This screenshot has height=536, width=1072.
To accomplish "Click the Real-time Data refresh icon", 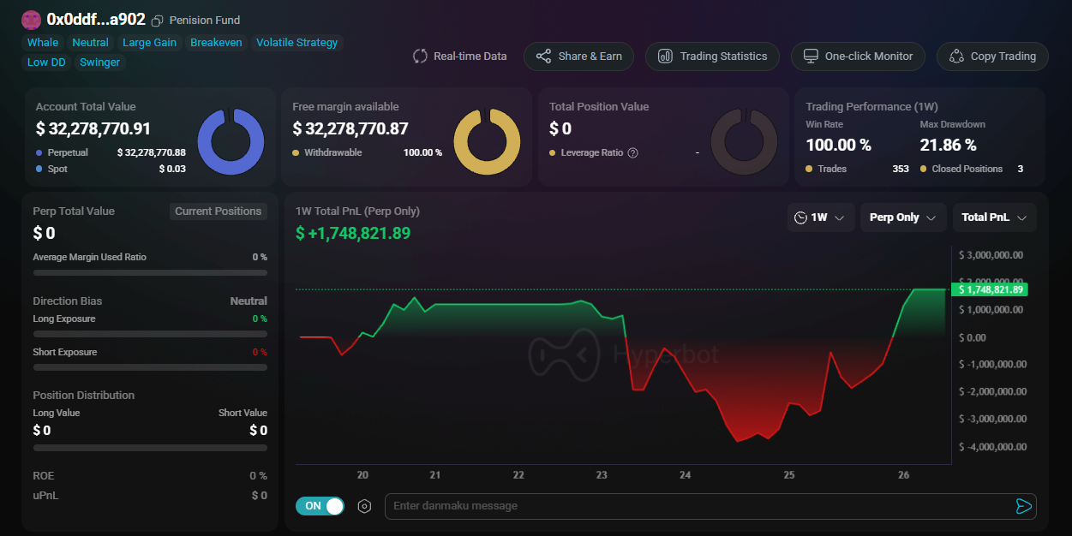I will coord(420,57).
